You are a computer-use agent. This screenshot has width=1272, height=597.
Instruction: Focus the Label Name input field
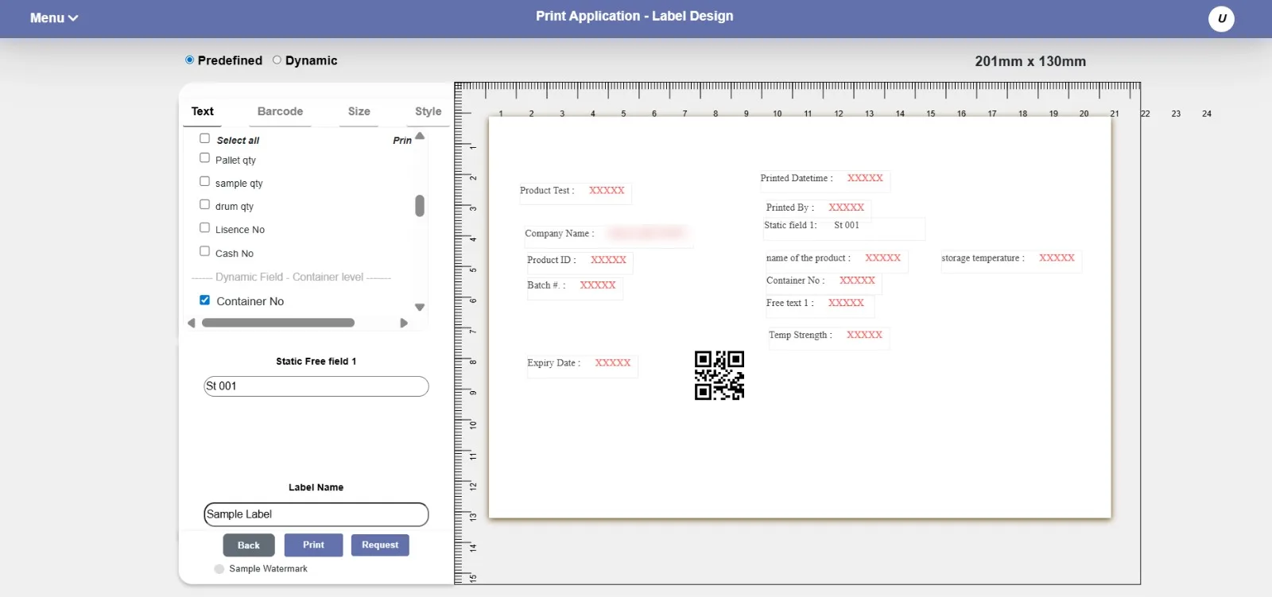tap(316, 514)
